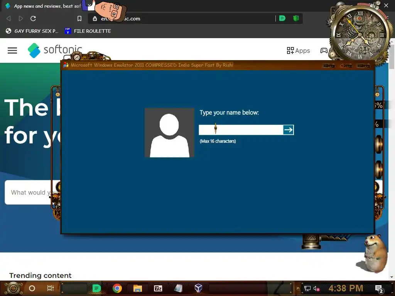Open the Cortana circle on the taskbar
The width and height of the screenshot is (395, 296).
[32, 288]
